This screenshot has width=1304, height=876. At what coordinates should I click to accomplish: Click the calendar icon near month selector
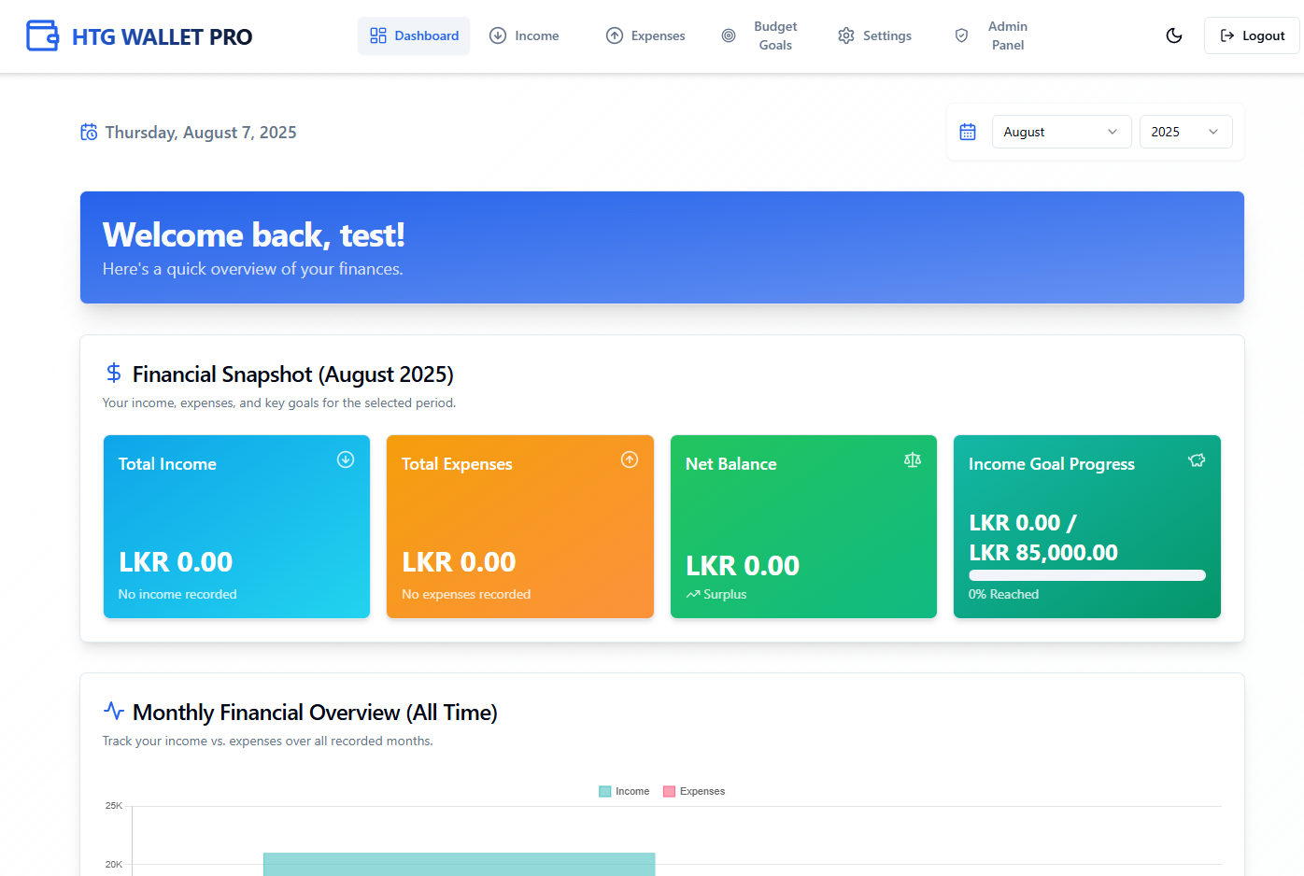coord(968,132)
